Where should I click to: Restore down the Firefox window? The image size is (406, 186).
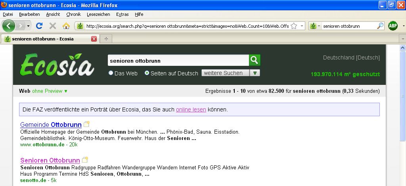pos(392,5)
